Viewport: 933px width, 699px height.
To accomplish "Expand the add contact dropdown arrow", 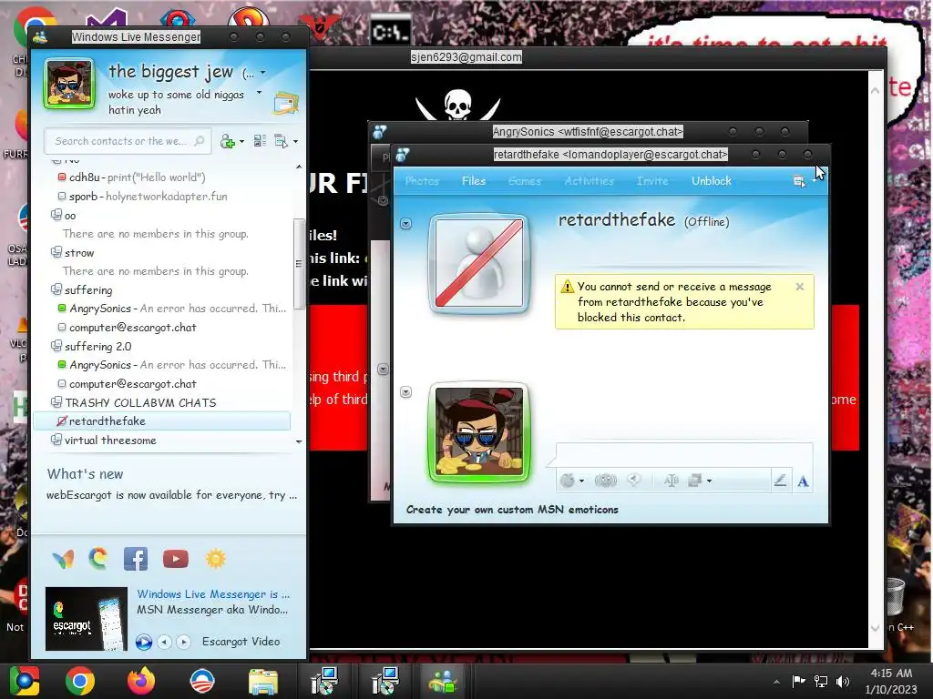I will tap(241, 141).
